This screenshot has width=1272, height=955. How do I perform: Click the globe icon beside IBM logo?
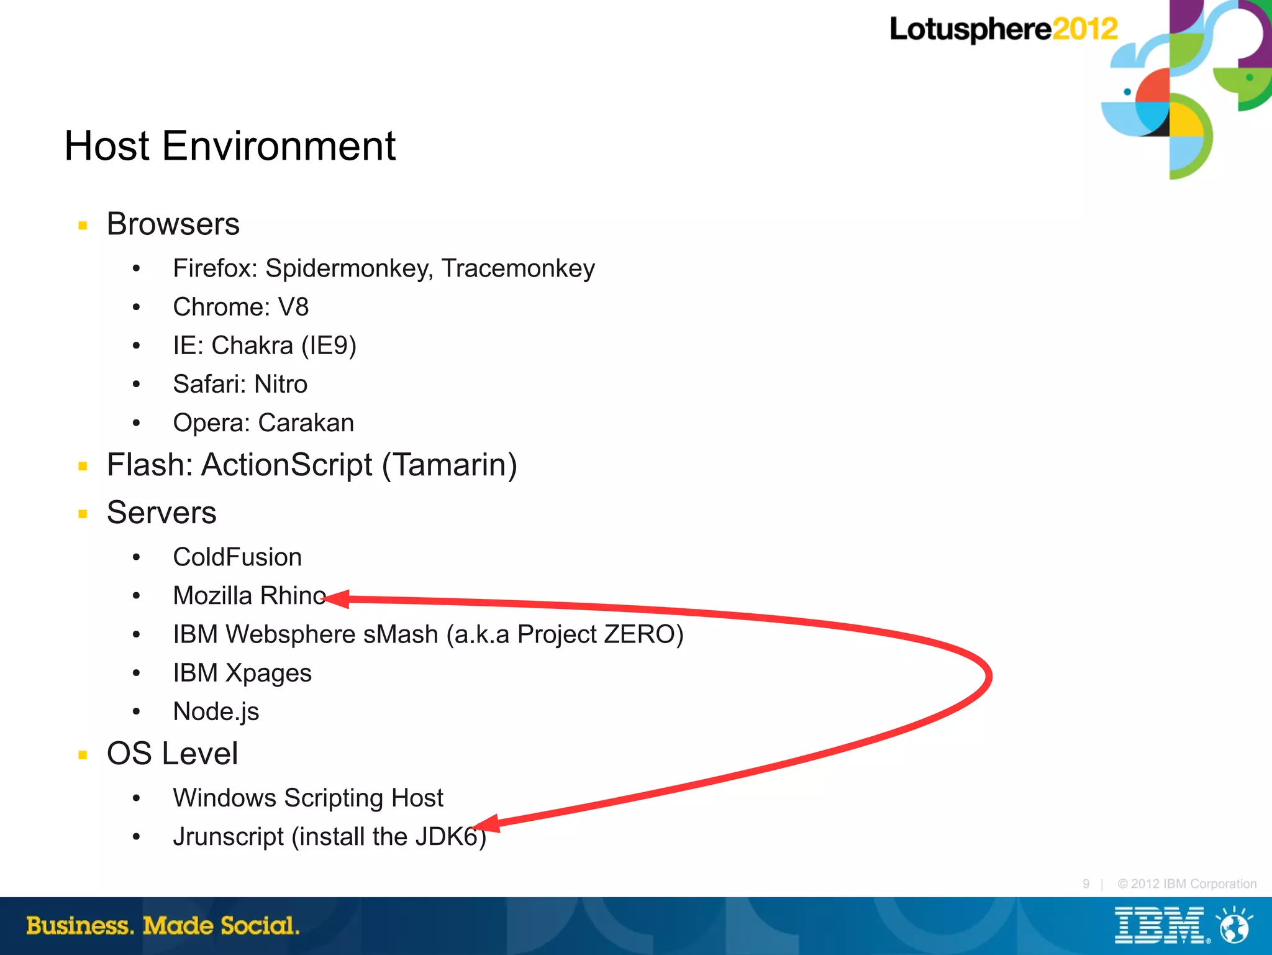pos(1235,926)
